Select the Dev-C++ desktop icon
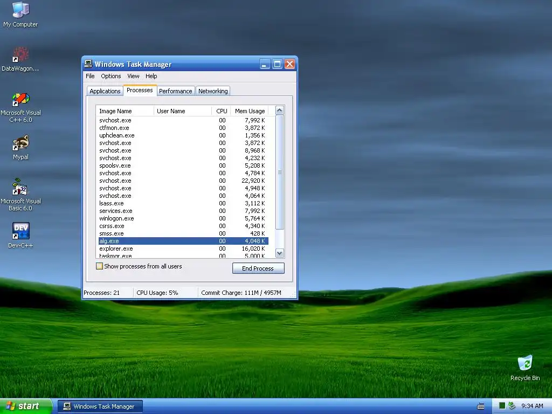552x414 pixels. coord(20,235)
